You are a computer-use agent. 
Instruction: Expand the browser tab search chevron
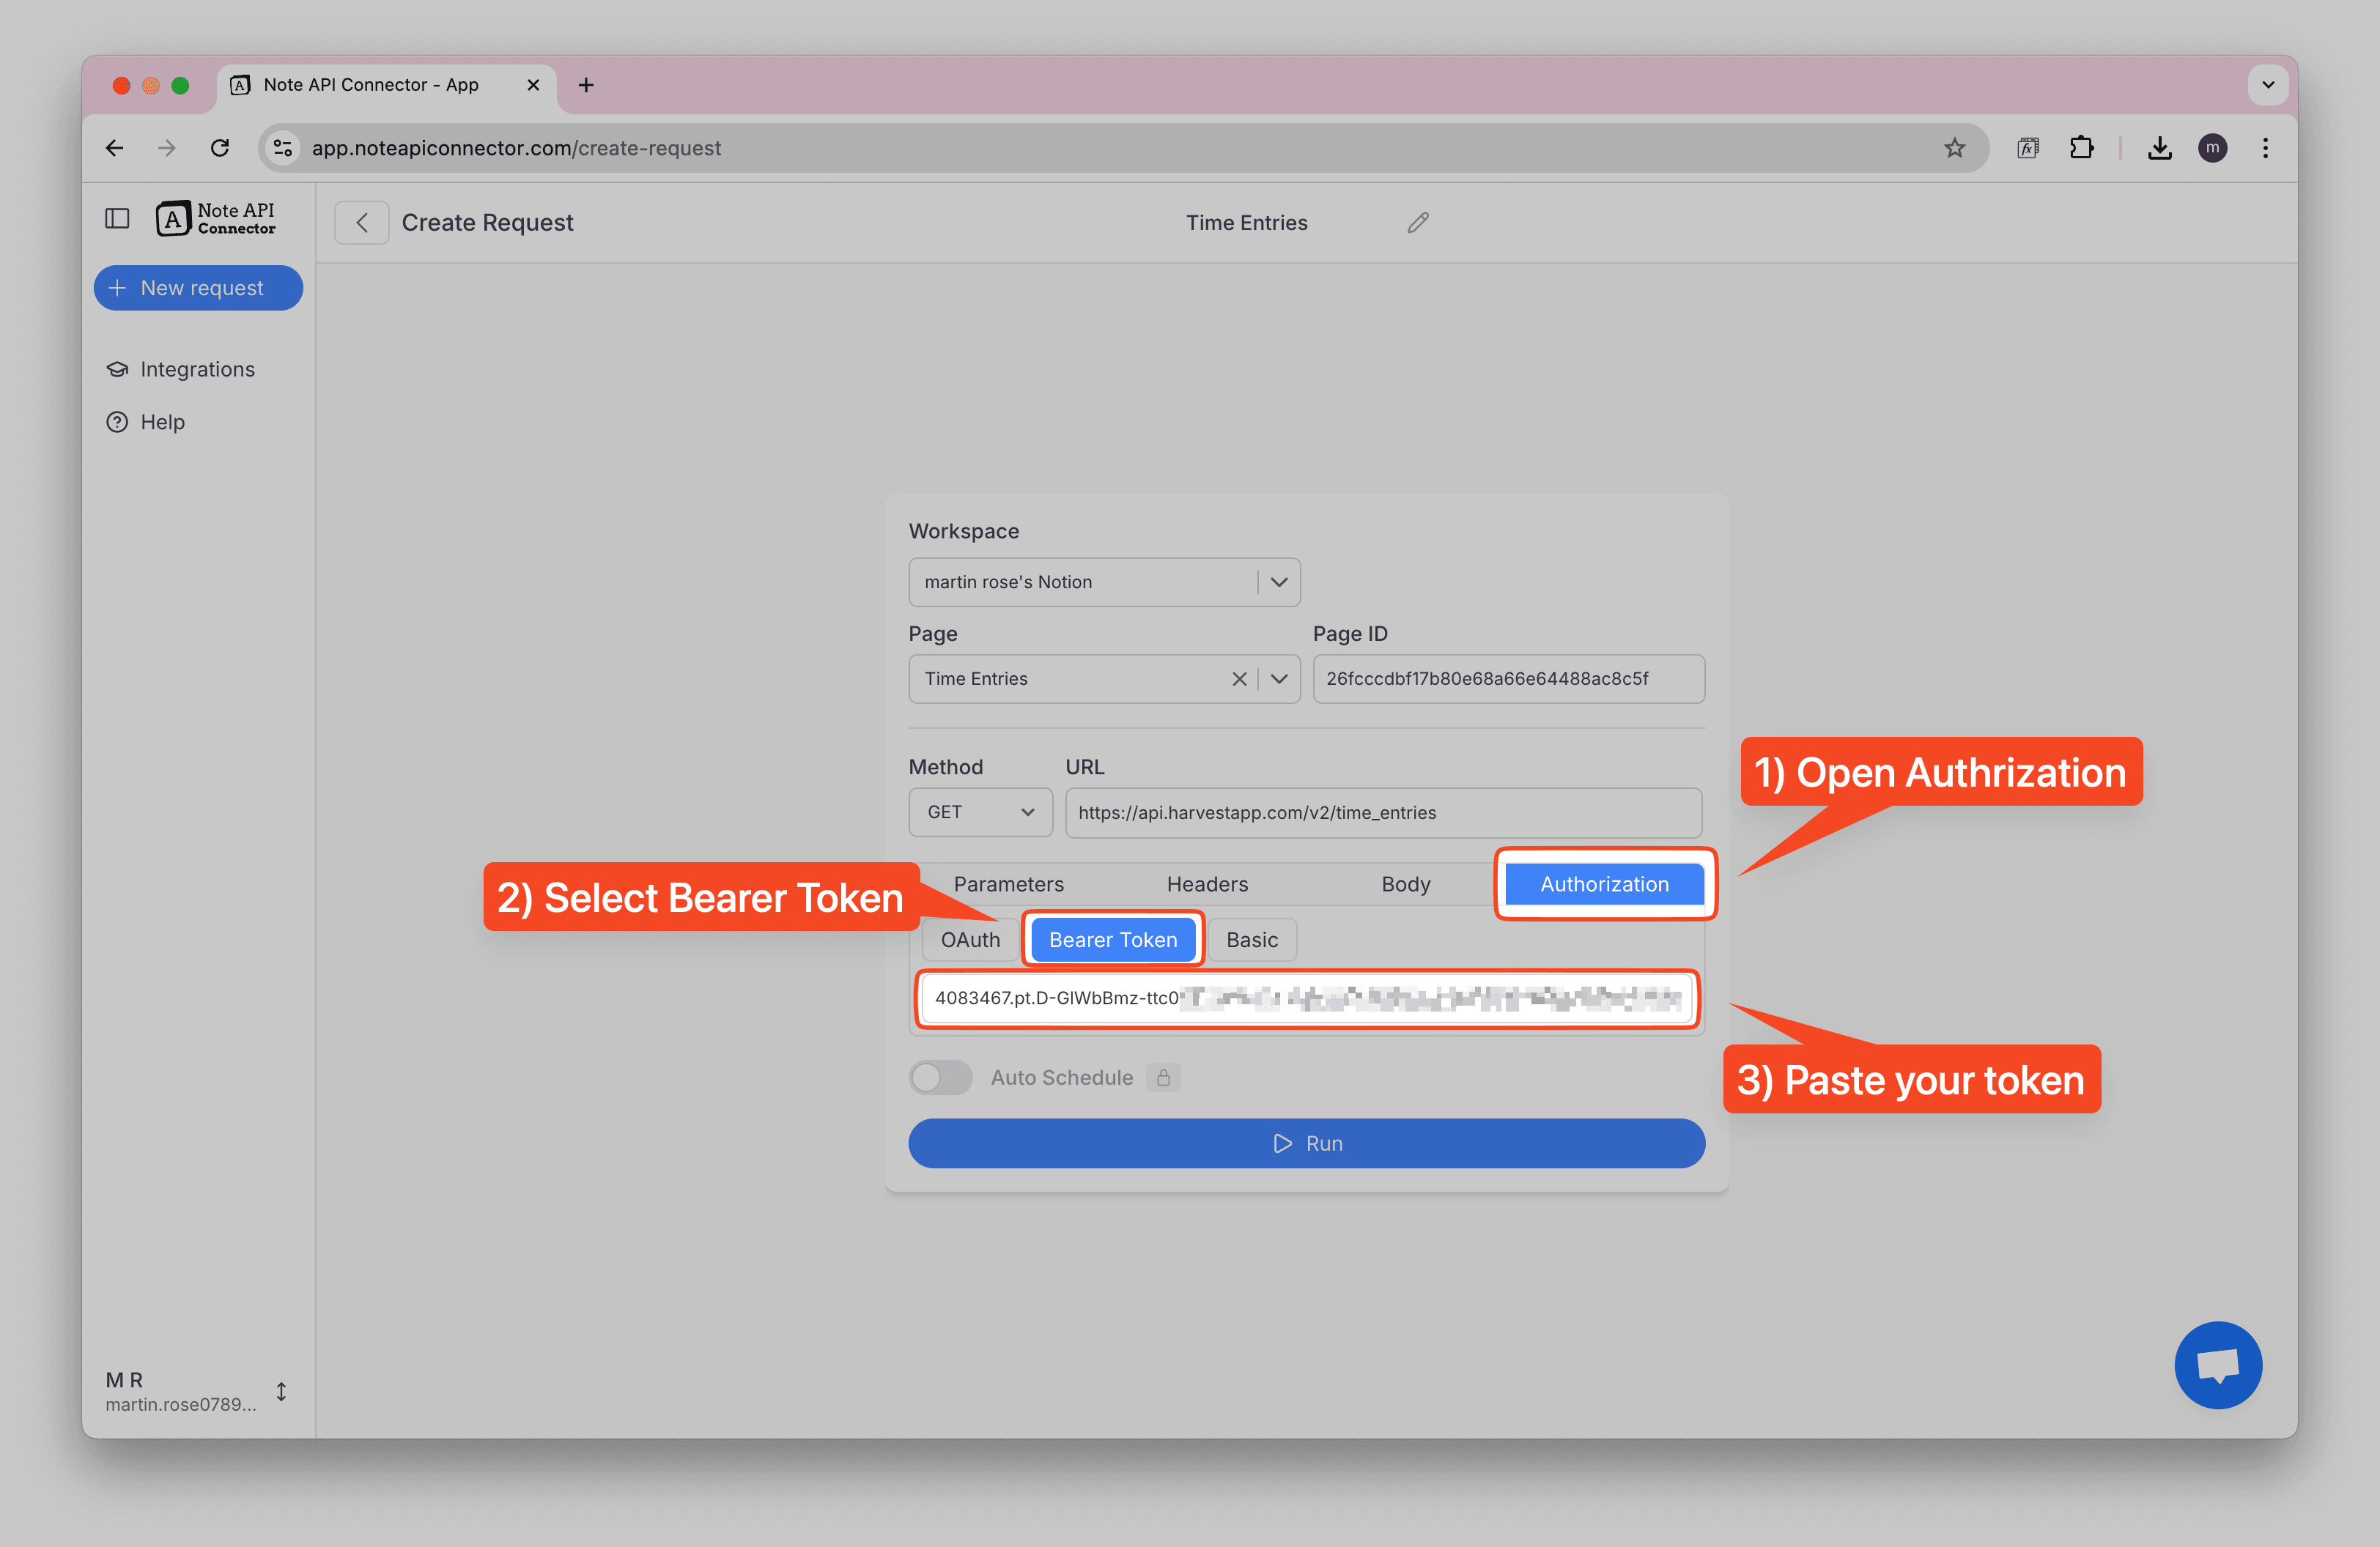coord(2268,85)
